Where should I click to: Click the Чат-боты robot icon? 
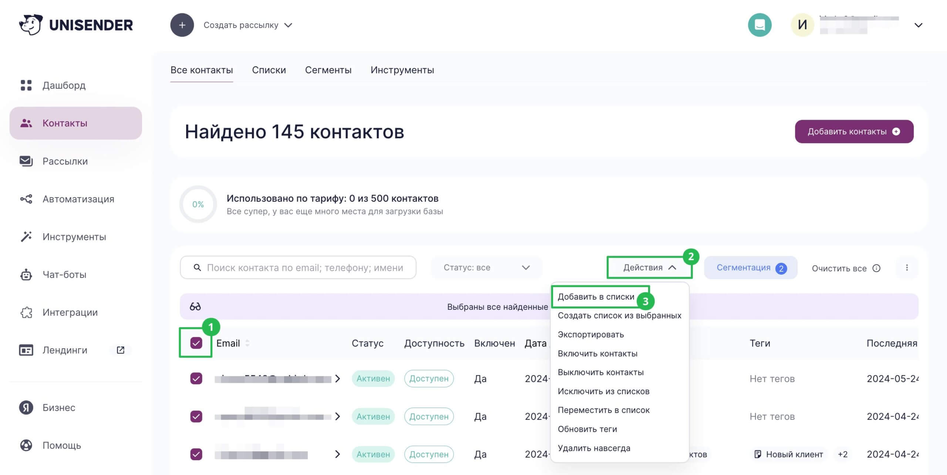point(26,275)
